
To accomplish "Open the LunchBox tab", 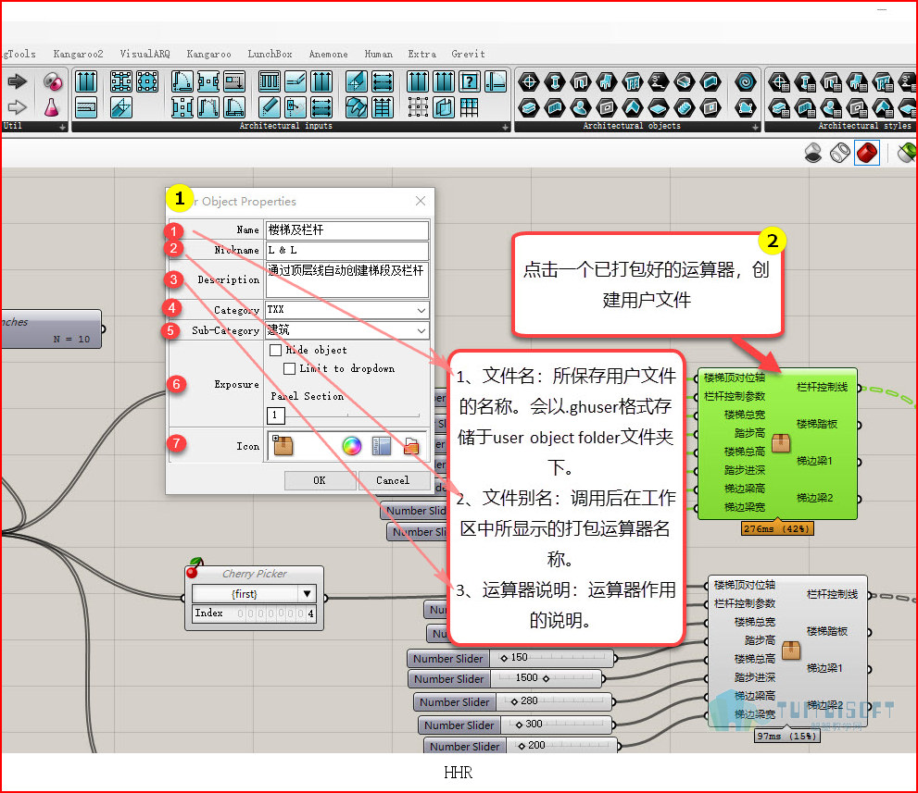I will click(270, 54).
